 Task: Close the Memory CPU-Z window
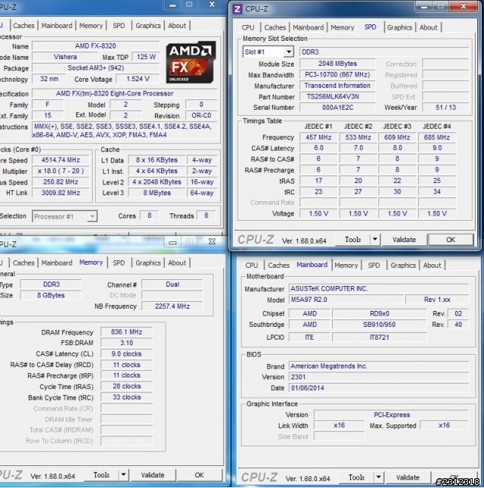[212, 241]
